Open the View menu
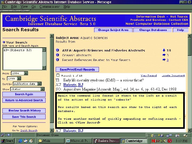This screenshot has height=144, width=192. pos(24,6)
